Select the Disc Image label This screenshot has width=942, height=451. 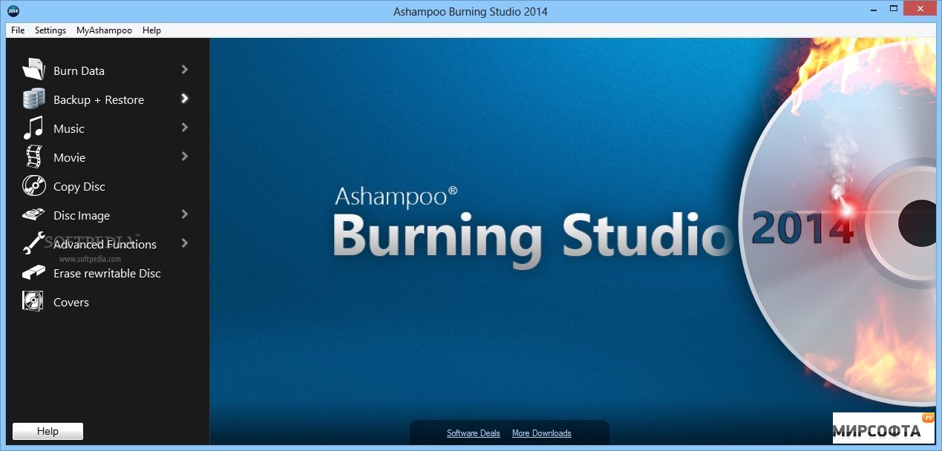[82, 216]
